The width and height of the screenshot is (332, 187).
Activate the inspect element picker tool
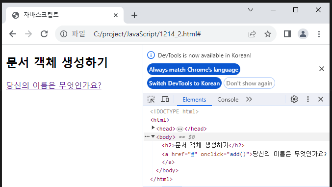point(151,99)
